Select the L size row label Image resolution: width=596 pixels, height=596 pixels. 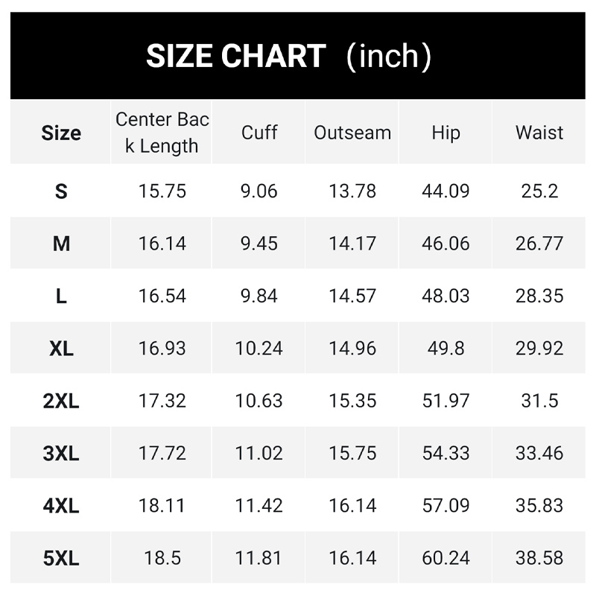tap(61, 296)
